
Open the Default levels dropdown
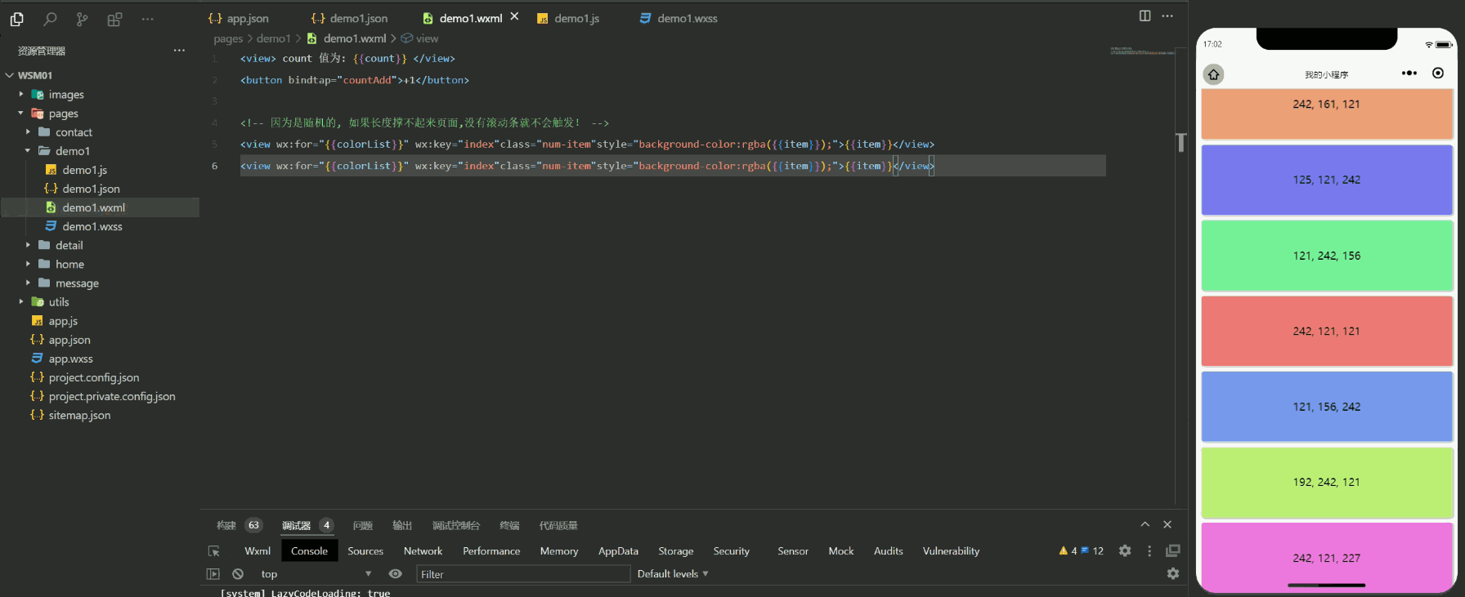(672, 574)
